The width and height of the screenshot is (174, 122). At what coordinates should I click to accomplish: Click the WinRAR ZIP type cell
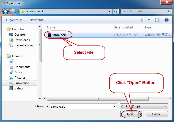pos(157,35)
